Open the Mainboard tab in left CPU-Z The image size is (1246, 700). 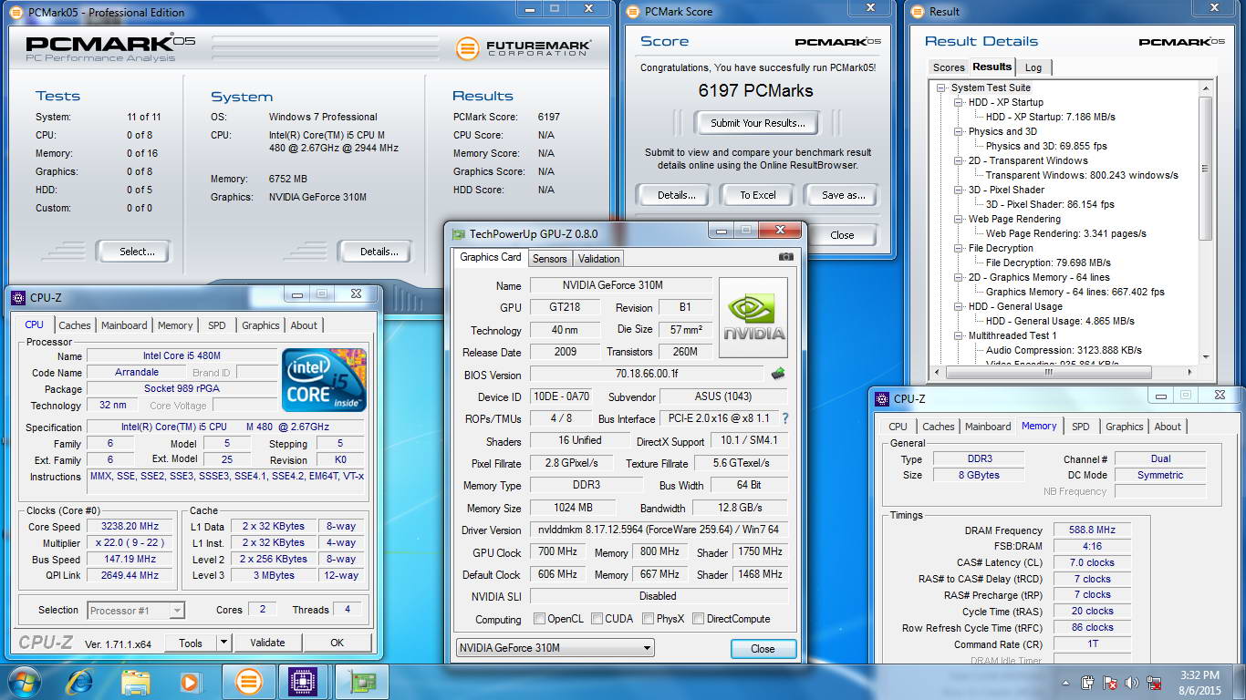click(x=124, y=325)
